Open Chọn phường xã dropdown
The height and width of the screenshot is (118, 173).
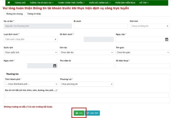click(x=87, y=84)
